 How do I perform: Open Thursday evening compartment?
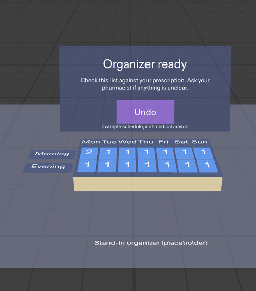[148, 166]
